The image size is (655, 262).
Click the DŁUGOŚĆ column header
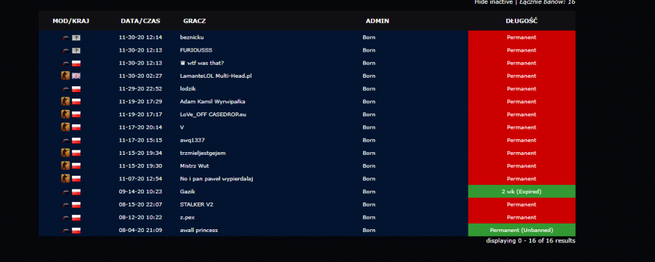click(x=521, y=21)
